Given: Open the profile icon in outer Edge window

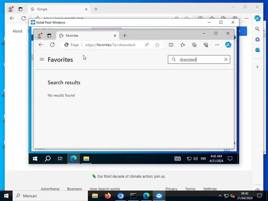Looking at the screenshot, I should click(x=11, y=9).
